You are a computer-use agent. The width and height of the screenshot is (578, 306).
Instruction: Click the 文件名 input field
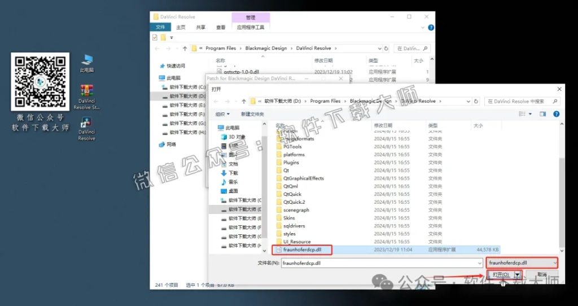(x=382, y=263)
